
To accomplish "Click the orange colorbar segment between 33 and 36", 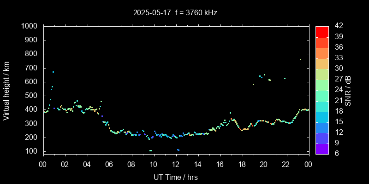I will pos(322,53).
